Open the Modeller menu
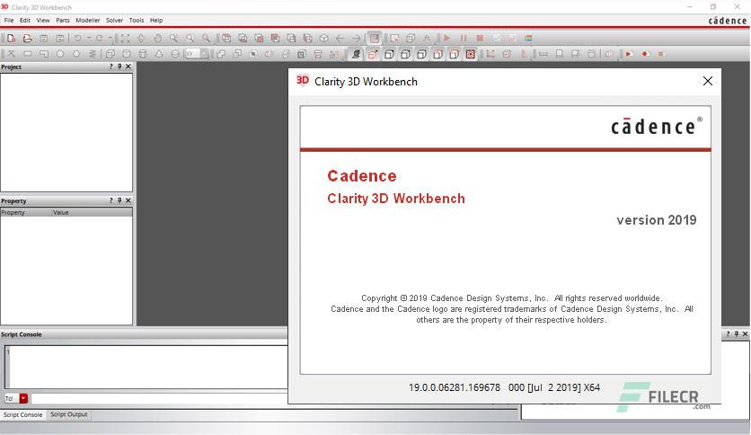The image size is (751, 435). [88, 21]
